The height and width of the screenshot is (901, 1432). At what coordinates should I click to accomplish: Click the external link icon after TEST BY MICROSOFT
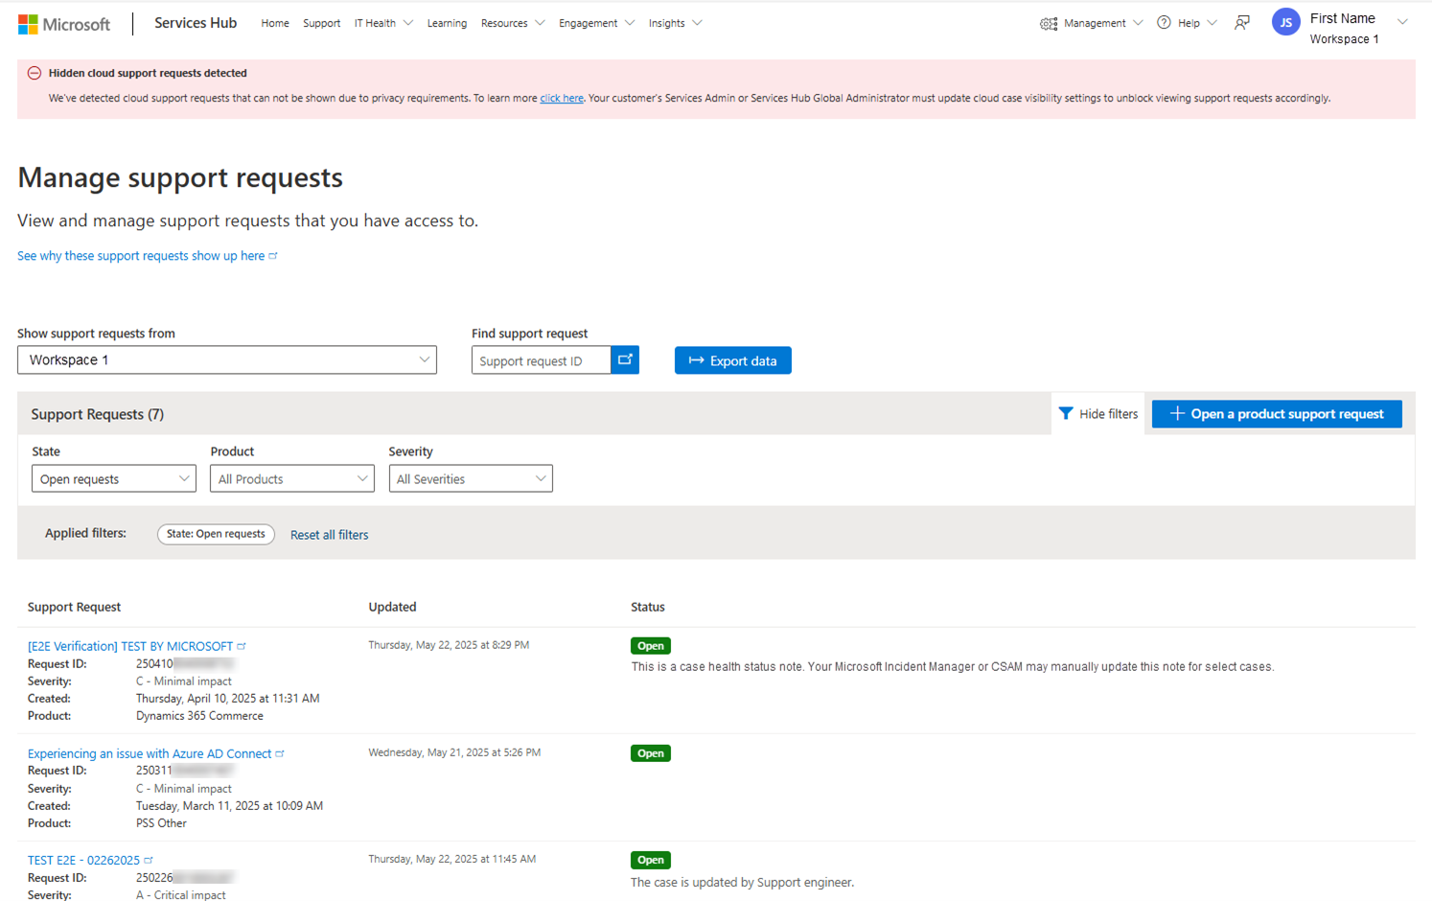[x=242, y=646]
